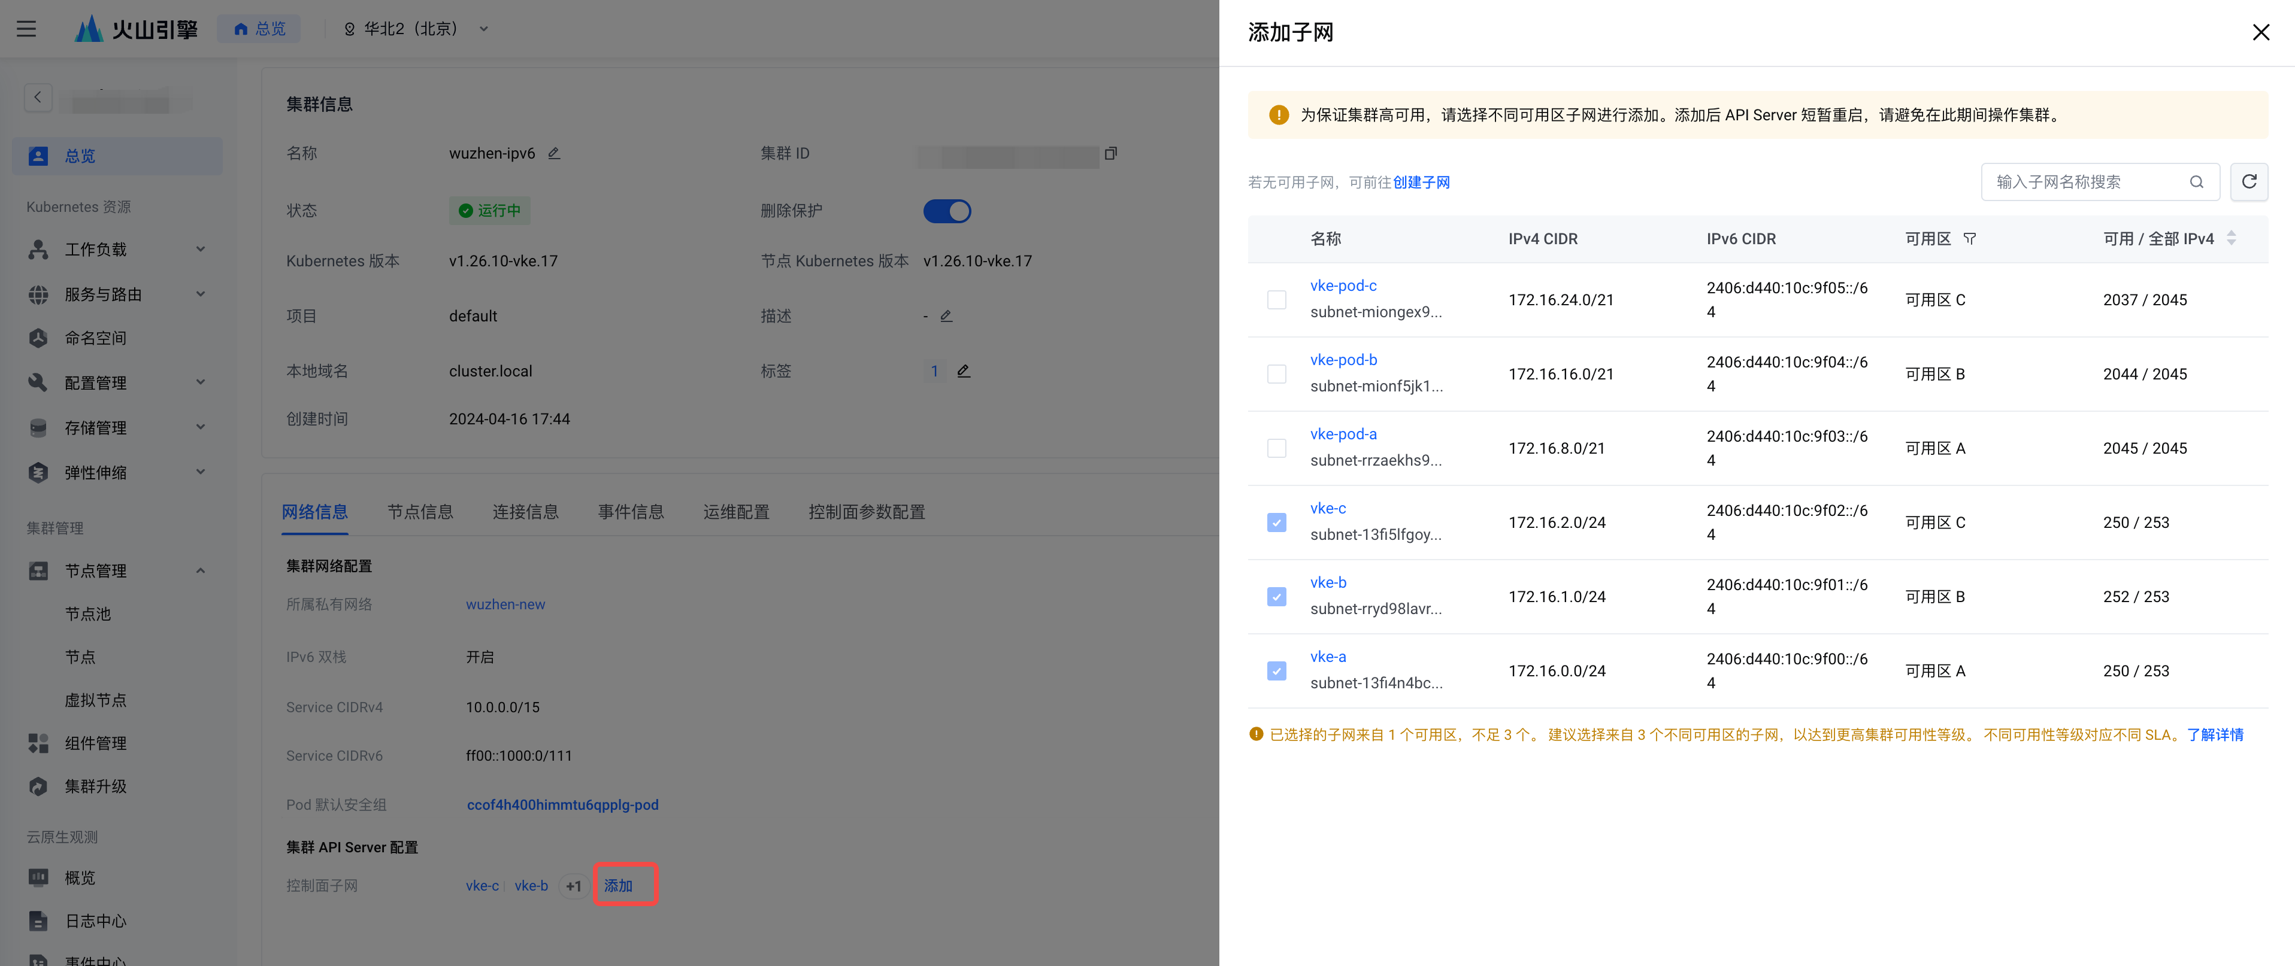The image size is (2295, 966).
Task: Check the vke-pod-a subnet checkbox
Action: [x=1276, y=448]
